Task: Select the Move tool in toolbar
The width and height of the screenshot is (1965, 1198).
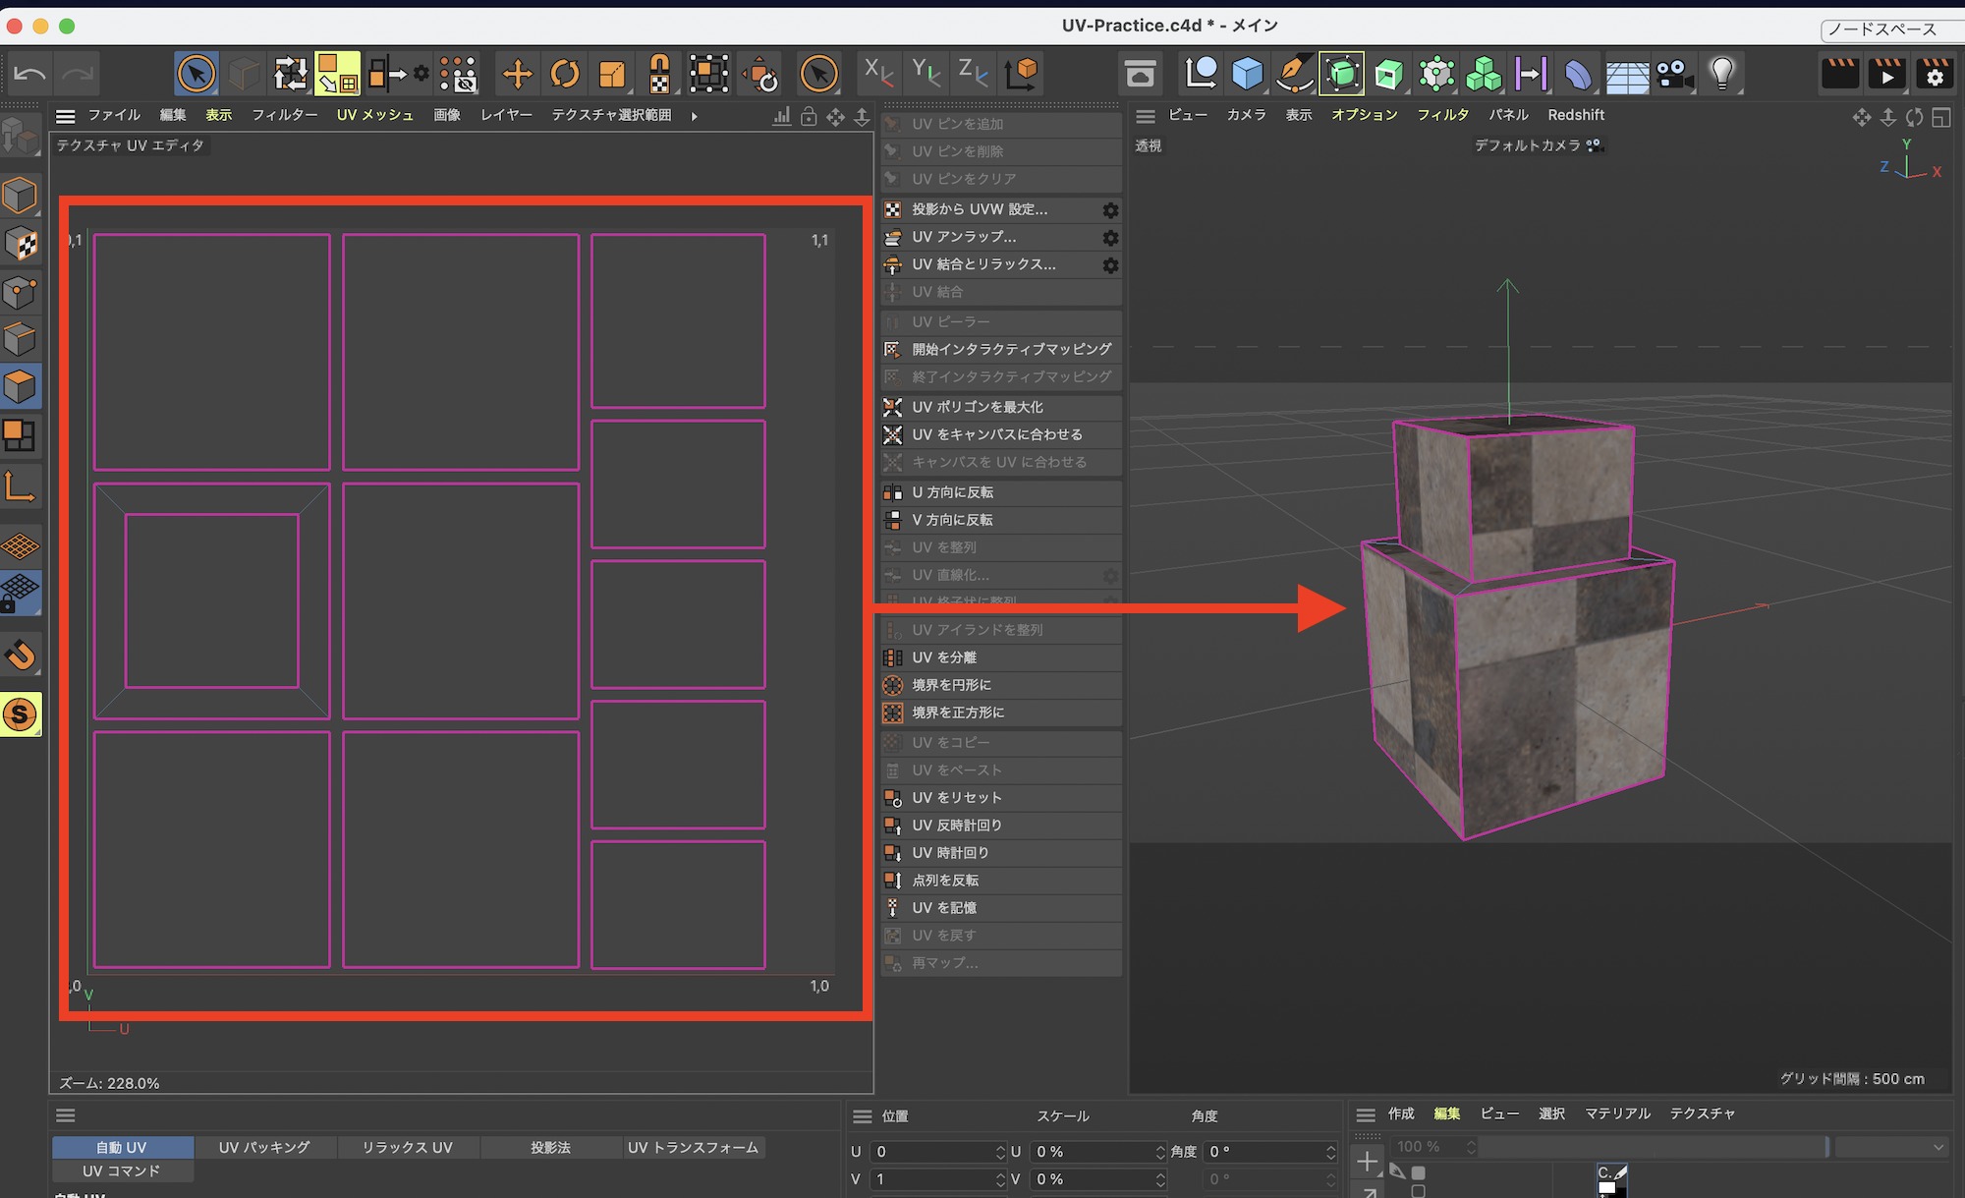Action: [517, 74]
